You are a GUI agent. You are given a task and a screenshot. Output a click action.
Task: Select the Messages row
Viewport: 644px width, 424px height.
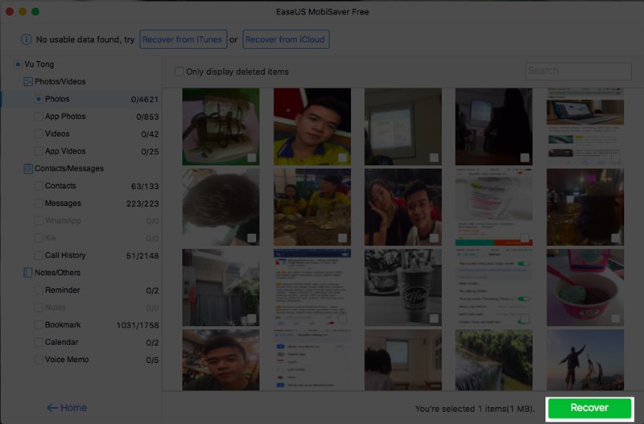tap(81, 204)
